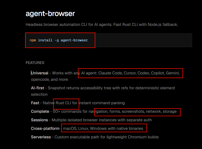Image resolution: width=202 pixels, height=149 pixels.
Task: Click the bold "Universal" feature label
Action: click(x=40, y=73)
